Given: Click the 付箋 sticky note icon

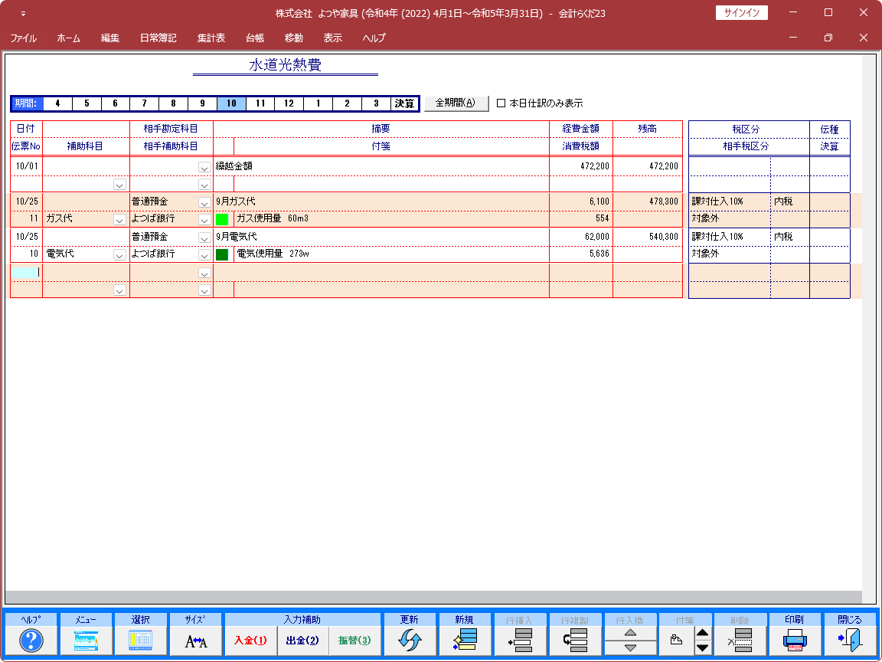Looking at the screenshot, I should 677,641.
